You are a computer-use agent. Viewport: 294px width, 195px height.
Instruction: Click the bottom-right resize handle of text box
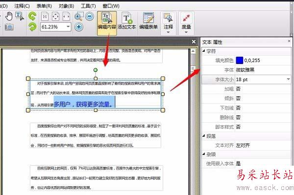click(163, 110)
